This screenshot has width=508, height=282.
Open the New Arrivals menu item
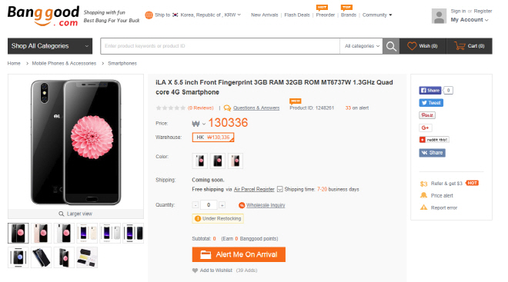264,15
